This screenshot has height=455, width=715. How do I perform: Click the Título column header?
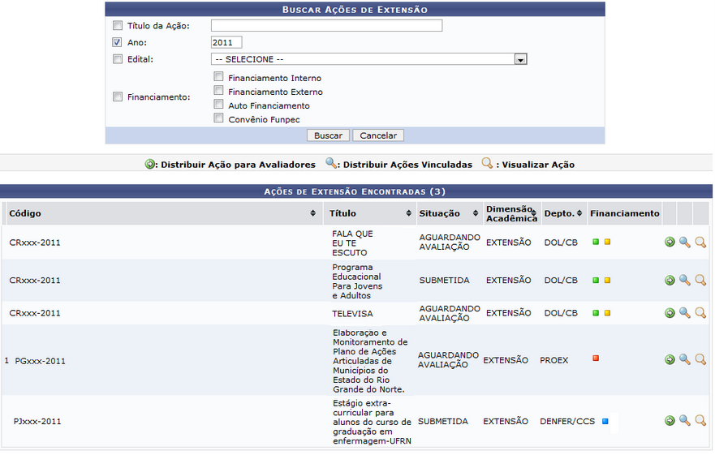(x=342, y=213)
